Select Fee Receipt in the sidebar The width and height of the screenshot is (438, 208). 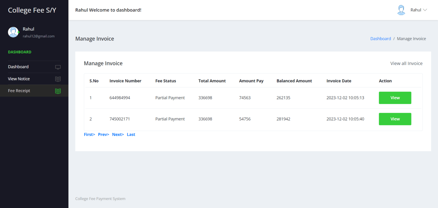(x=19, y=91)
